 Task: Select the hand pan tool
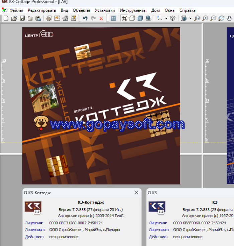[x=229, y=18]
